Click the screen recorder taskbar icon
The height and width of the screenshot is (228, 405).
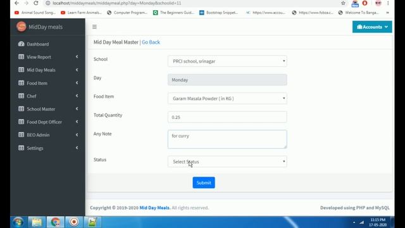74,222
